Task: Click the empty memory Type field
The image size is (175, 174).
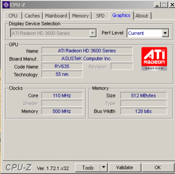Action: (x=143, y=104)
